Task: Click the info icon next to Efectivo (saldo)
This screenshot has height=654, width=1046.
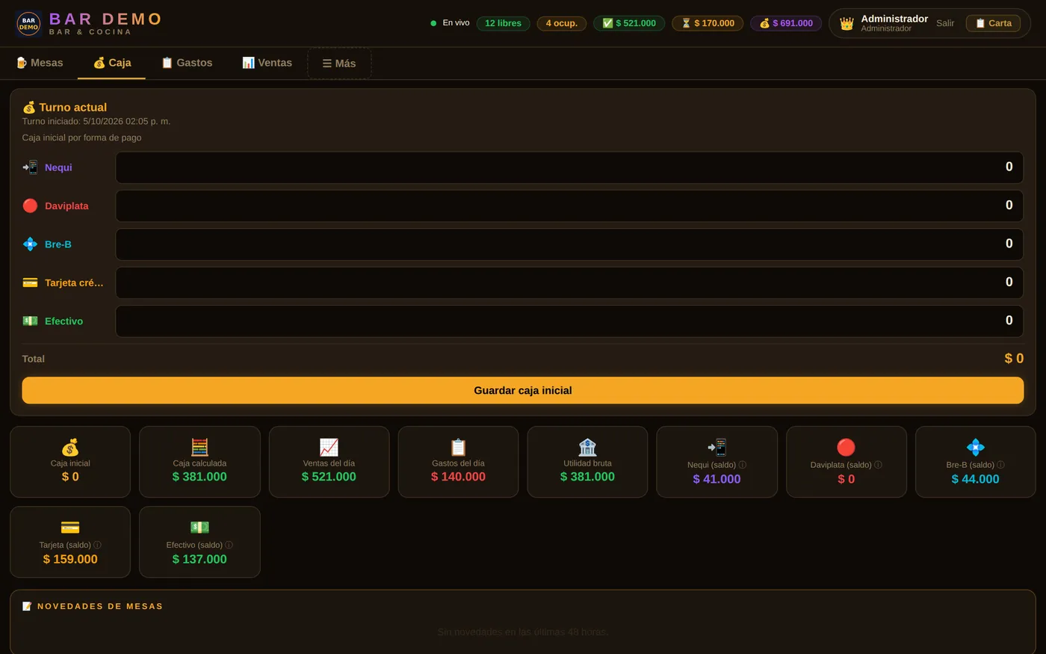Action: pyautogui.click(x=229, y=545)
